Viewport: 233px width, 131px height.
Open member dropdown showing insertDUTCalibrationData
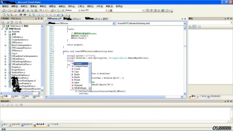point(185,23)
